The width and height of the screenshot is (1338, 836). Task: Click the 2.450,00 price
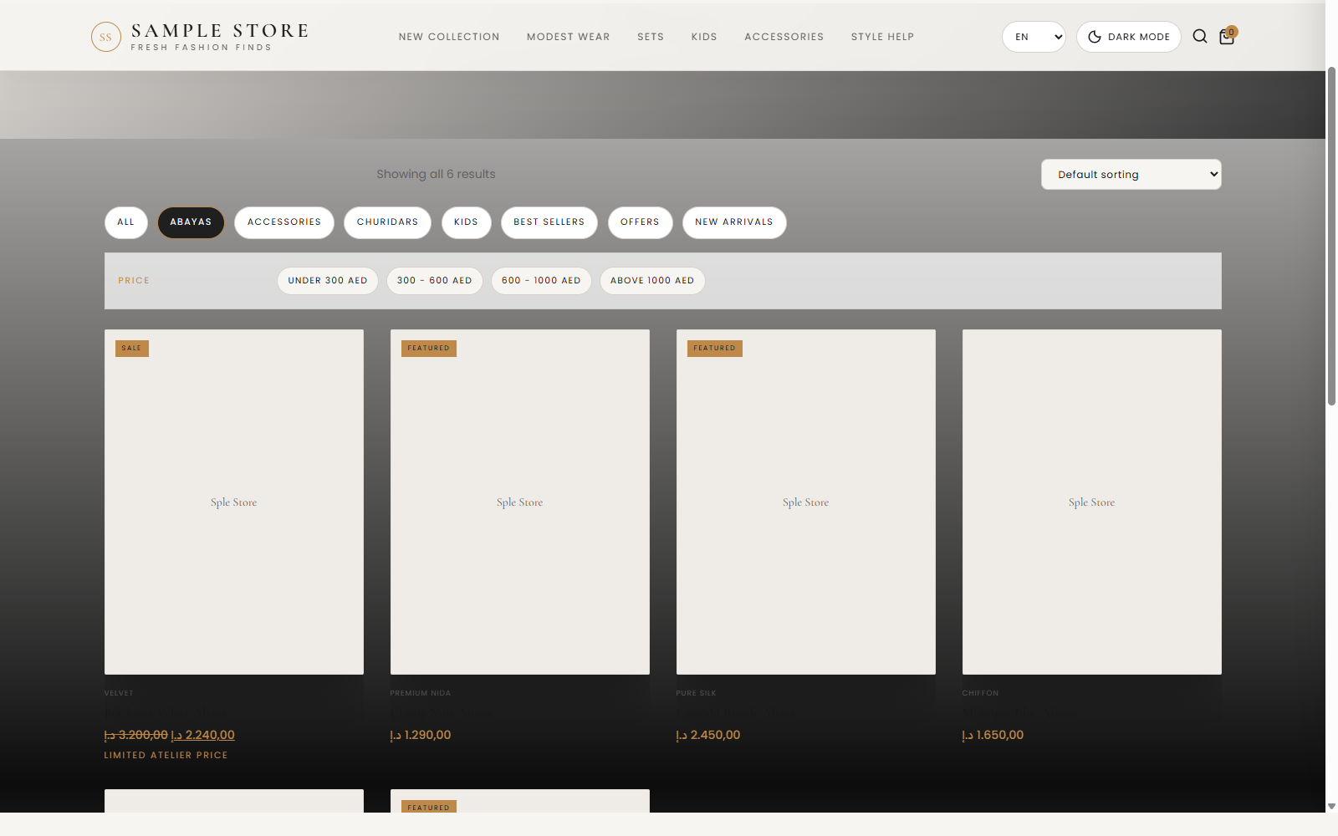[708, 735]
